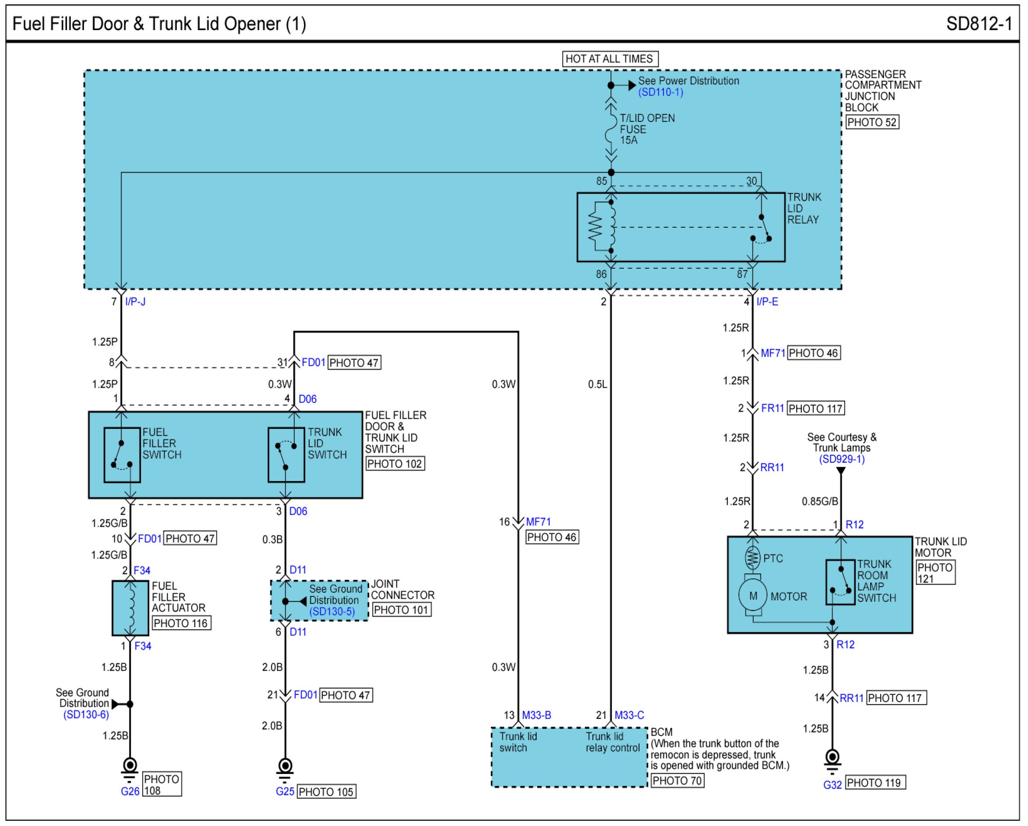Follow the SD929-1 courtesy lamps link
This screenshot has width=1028, height=826.
(842, 459)
